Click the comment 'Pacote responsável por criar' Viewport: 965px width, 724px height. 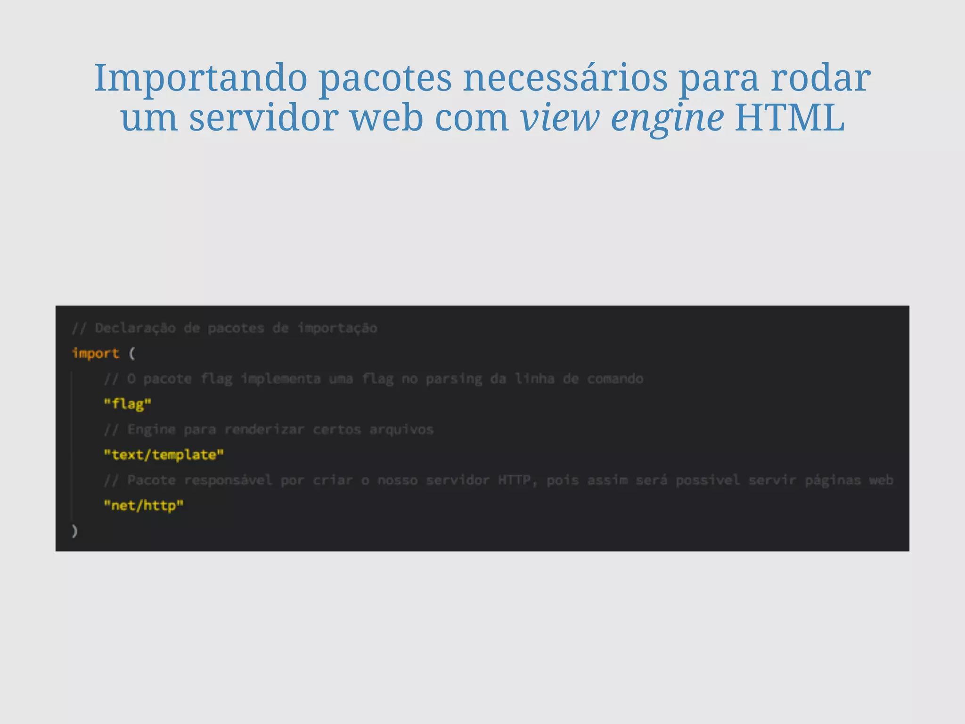[499, 480]
